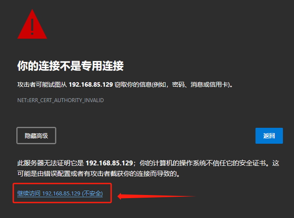Click the empty dark area between the two buttons
Image resolution: width=294 pixels, height=218 pixels.
click(155, 136)
